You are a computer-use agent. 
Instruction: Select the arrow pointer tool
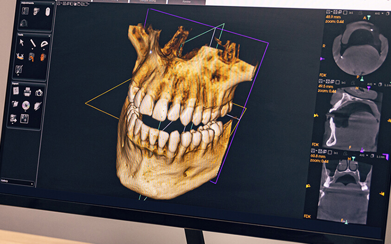coord(22,42)
